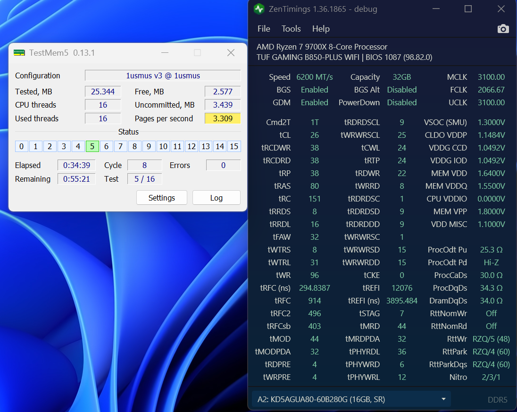This screenshot has height=412, width=517.
Task: Click the Cycle value 8
Action: [144, 165]
